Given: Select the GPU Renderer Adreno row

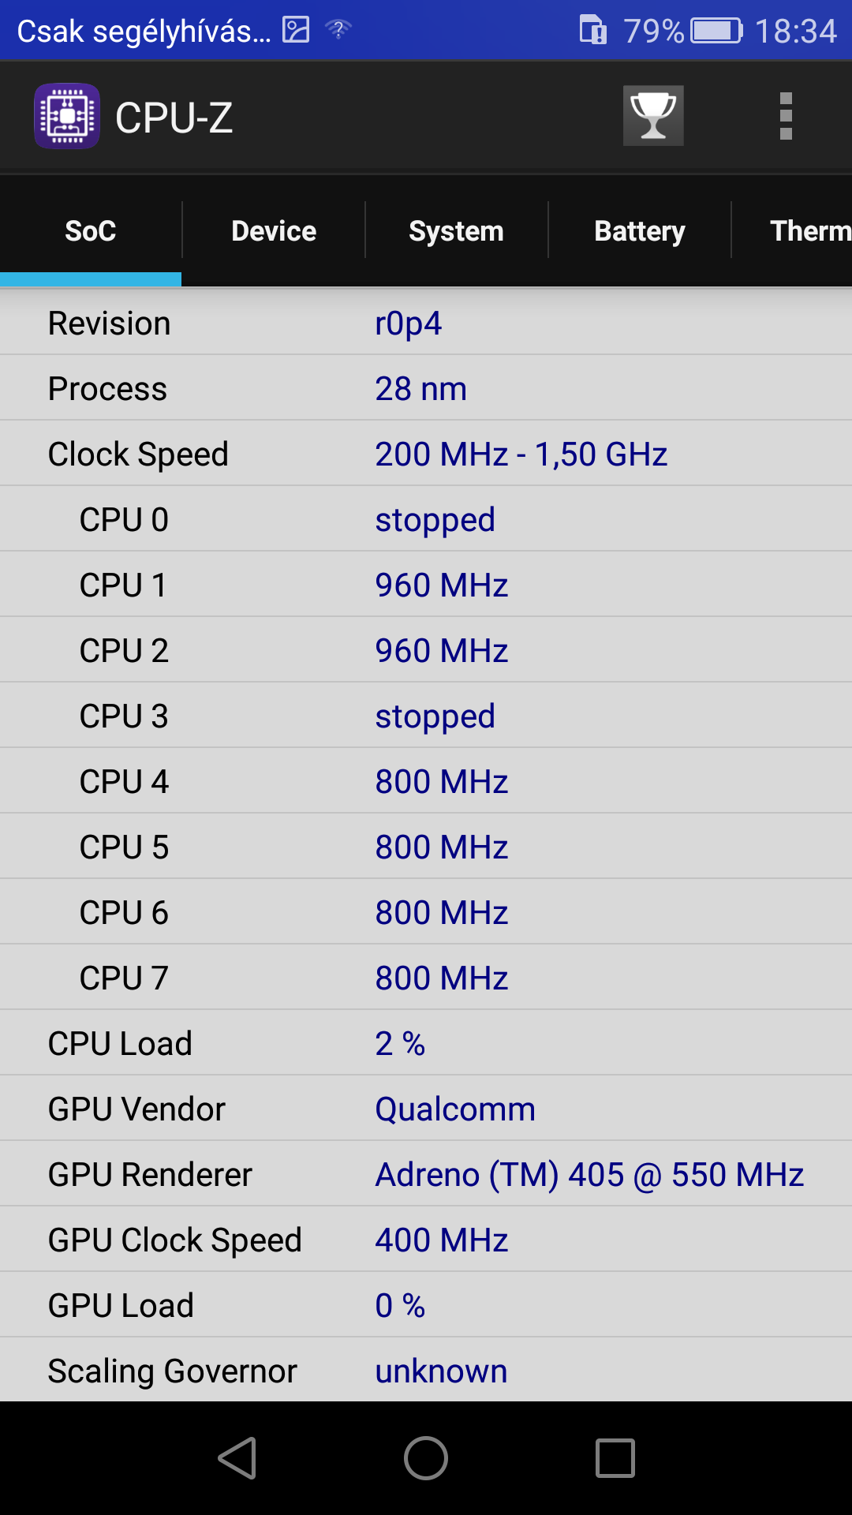Looking at the screenshot, I should pos(426,1174).
